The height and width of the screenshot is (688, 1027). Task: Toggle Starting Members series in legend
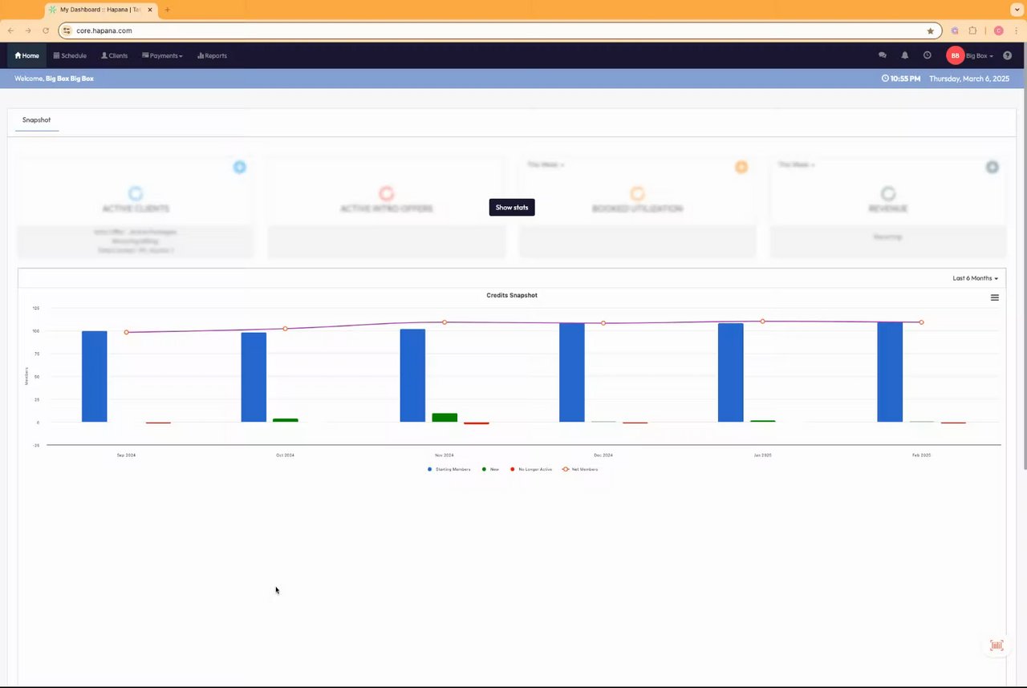449,469
